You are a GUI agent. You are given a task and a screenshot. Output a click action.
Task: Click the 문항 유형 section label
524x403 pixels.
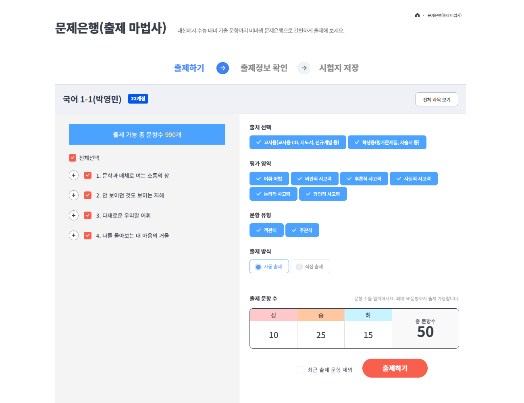click(x=260, y=215)
